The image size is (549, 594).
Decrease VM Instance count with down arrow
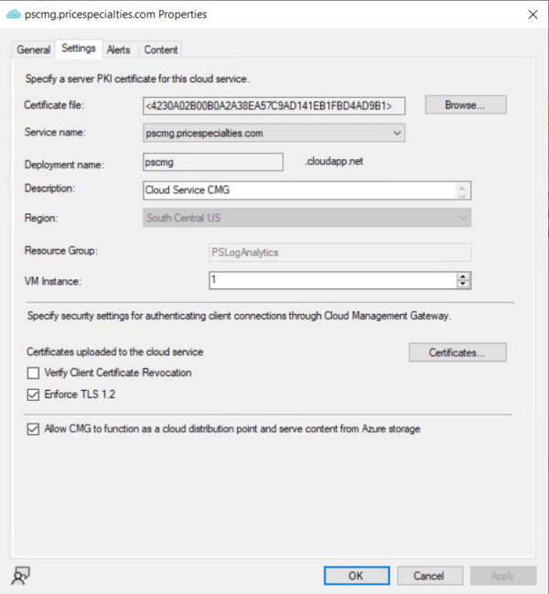[x=463, y=285]
